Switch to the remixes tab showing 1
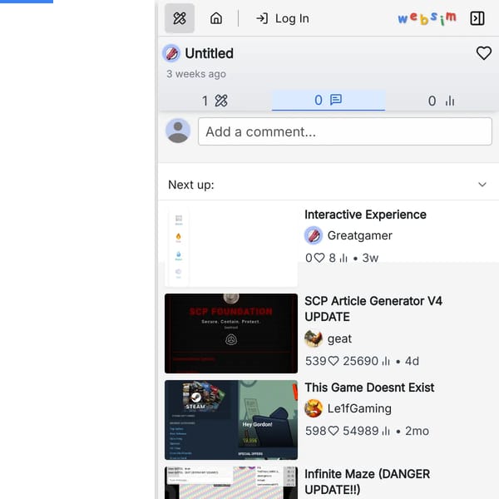499x499 pixels. 215,101
